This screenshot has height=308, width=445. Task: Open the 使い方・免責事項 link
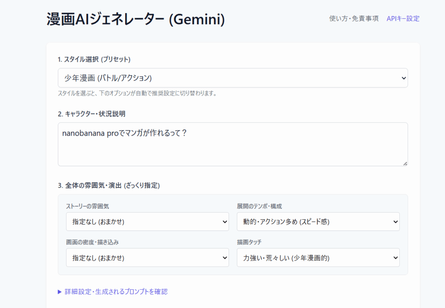click(354, 18)
